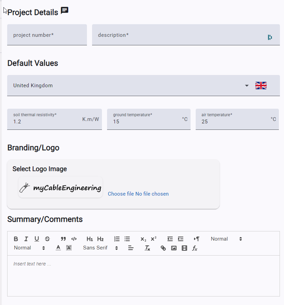Viewport: 284px width, 305px height.
Task: Apply Heading 1 style
Action: (90, 239)
